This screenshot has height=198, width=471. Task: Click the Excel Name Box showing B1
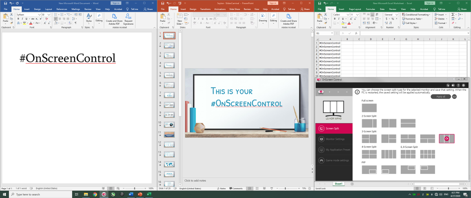[x=324, y=33]
